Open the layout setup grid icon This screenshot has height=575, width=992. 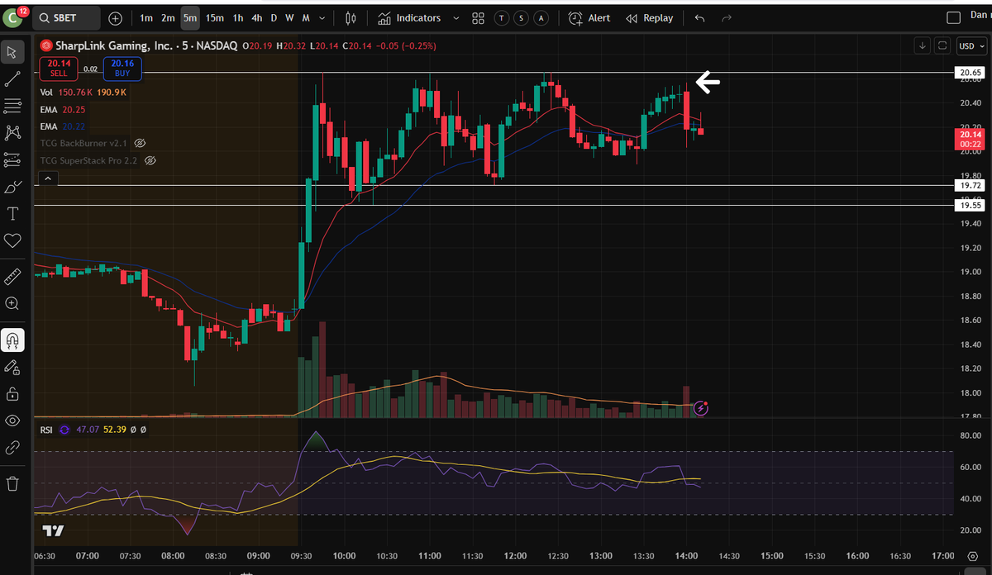coord(478,17)
